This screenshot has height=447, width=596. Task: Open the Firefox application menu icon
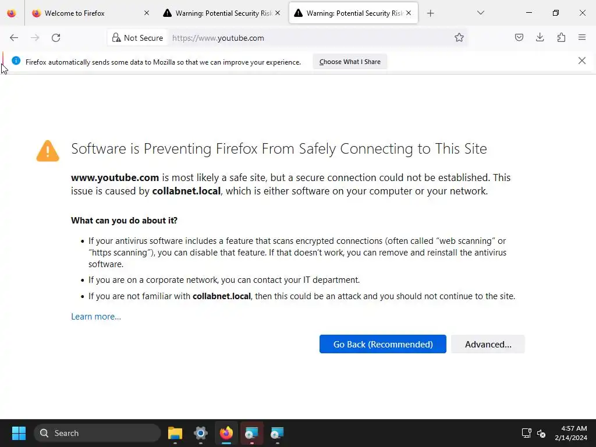pyautogui.click(x=582, y=38)
